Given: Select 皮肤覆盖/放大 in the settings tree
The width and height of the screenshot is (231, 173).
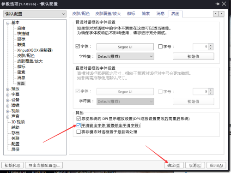Looking at the screenshot, I should [x=30, y=61].
